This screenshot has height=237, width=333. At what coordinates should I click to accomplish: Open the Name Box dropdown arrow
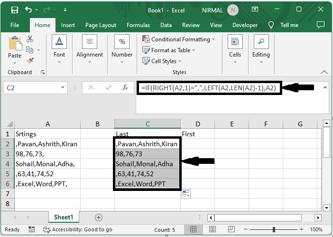(x=63, y=88)
